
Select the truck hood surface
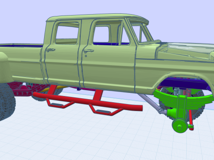[189, 48]
